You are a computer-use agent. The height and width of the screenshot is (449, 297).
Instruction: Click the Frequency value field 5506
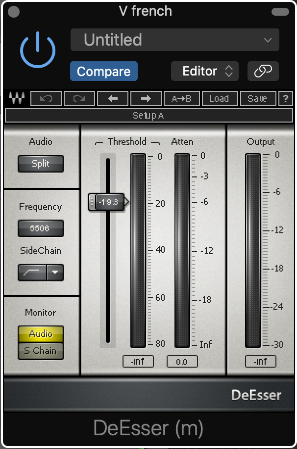(40, 228)
